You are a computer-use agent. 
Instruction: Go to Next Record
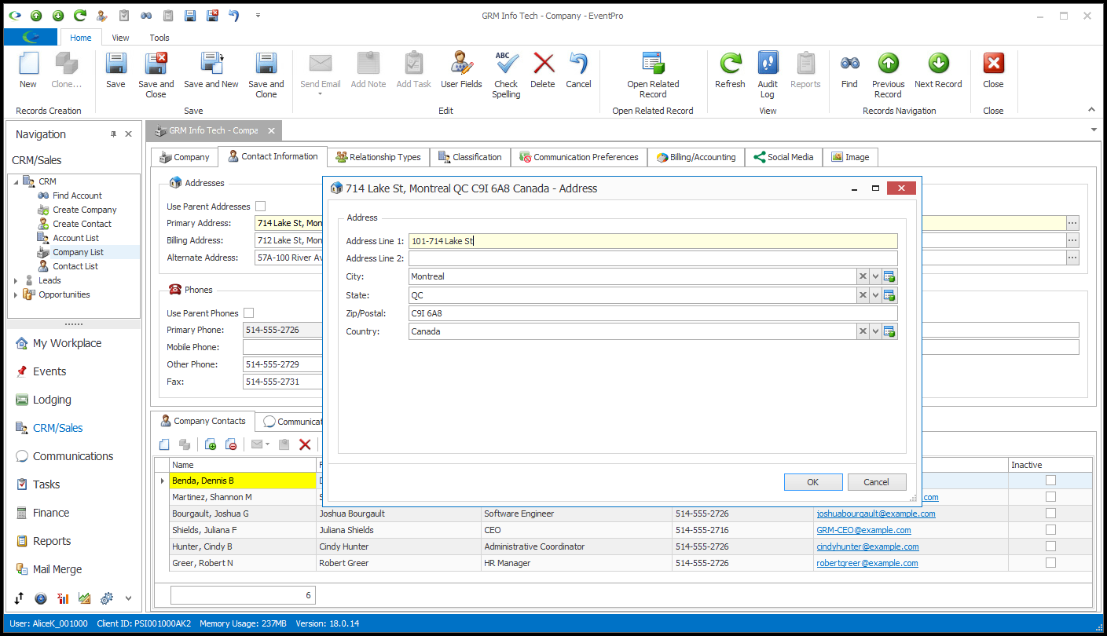(938, 71)
